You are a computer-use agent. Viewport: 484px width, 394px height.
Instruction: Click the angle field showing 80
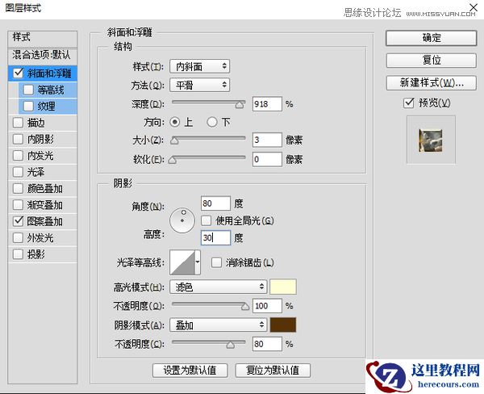click(x=215, y=203)
